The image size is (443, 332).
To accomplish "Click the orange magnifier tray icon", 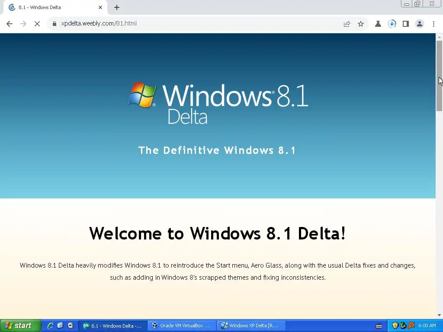I will pos(411,326).
